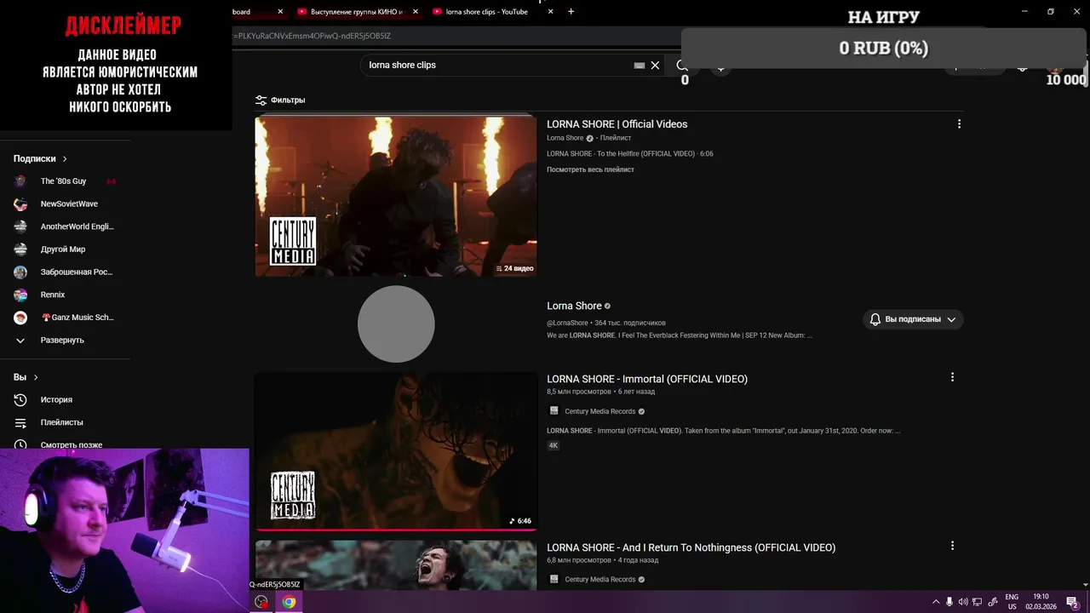1090x613 pixels.
Task: Click the Фильтры button
Action: [280, 100]
